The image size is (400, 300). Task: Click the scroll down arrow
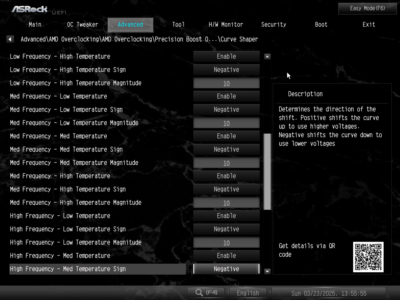[x=267, y=271]
